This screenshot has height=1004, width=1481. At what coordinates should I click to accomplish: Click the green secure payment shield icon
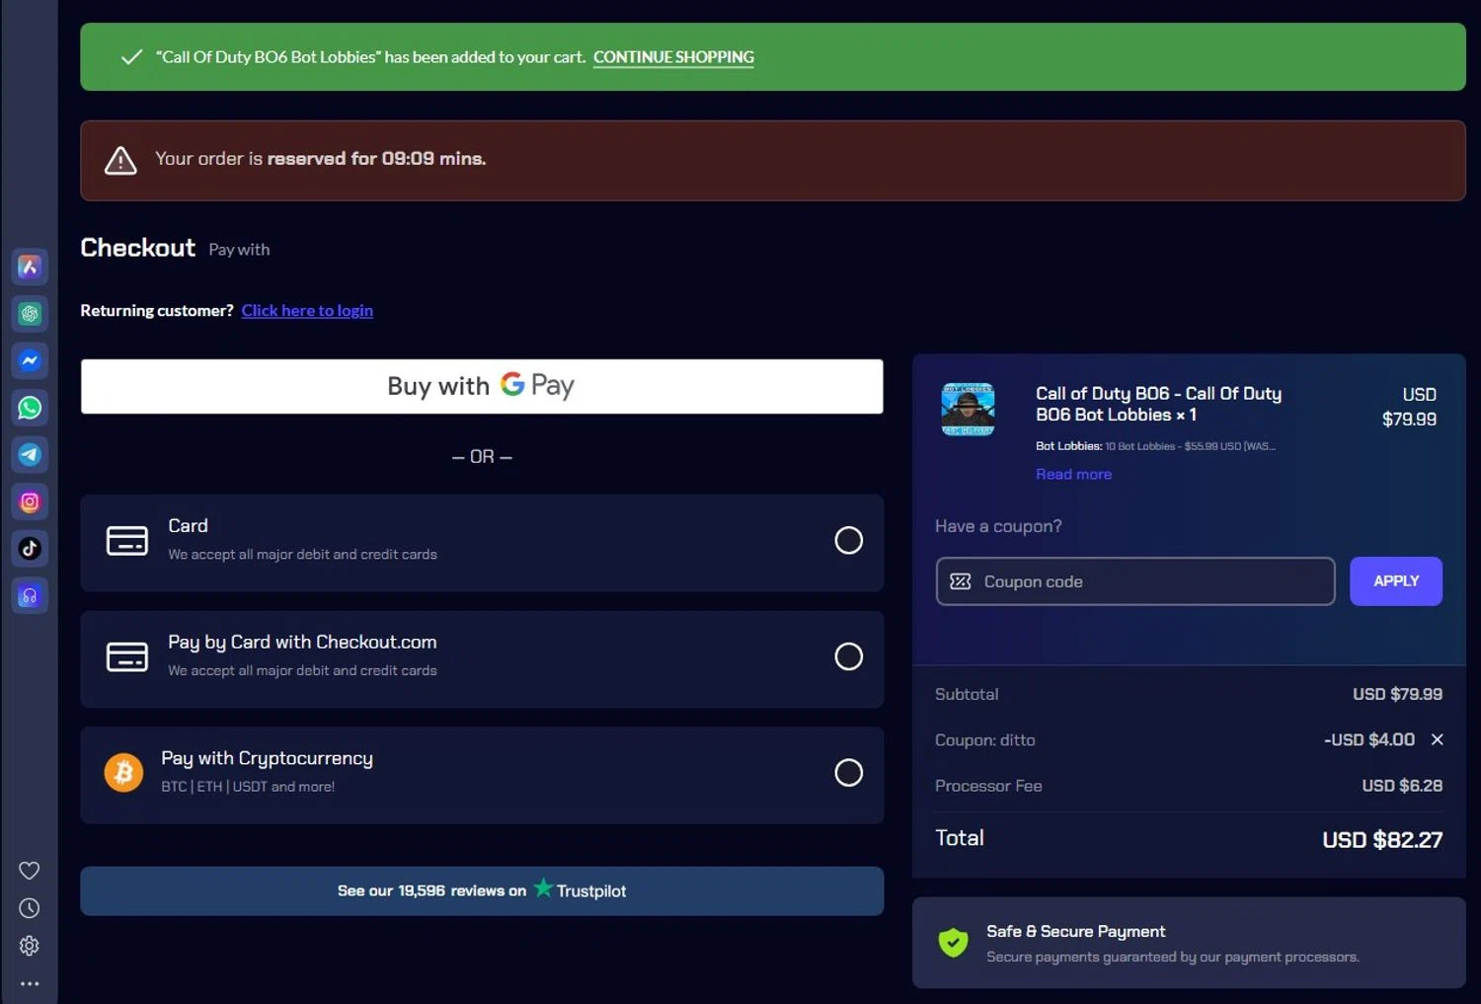pyautogui.click(x=953, y=943)
